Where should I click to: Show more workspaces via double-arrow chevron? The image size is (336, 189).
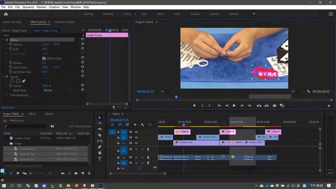point(254,14)
